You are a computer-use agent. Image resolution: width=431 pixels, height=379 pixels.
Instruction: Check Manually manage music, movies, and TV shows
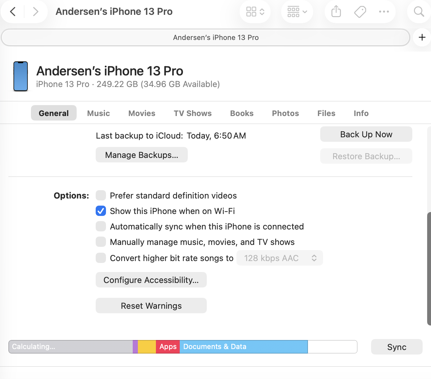[101, 242]
